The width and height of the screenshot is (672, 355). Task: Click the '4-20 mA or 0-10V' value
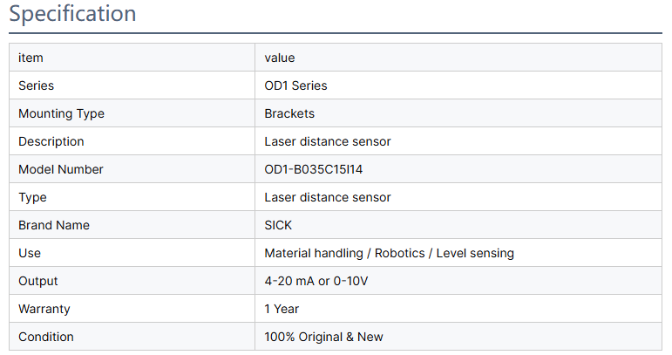coord(316,281)
